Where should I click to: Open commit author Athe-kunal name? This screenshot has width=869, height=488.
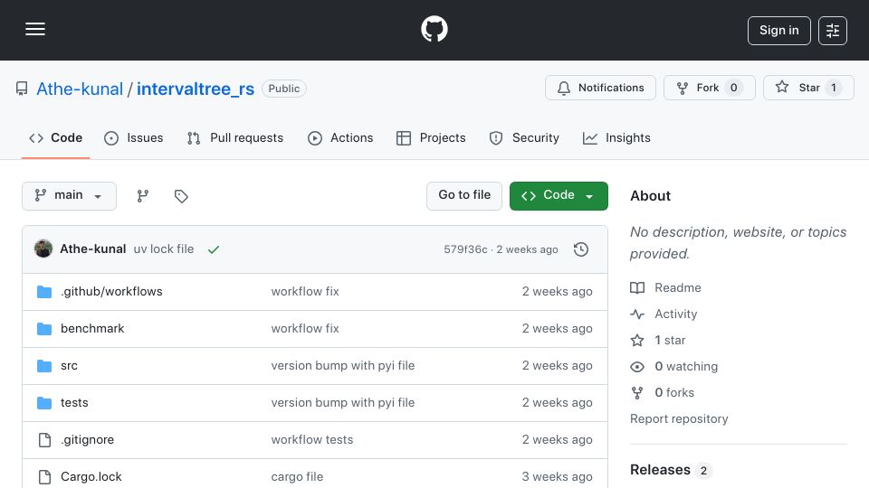pos(93,249)
